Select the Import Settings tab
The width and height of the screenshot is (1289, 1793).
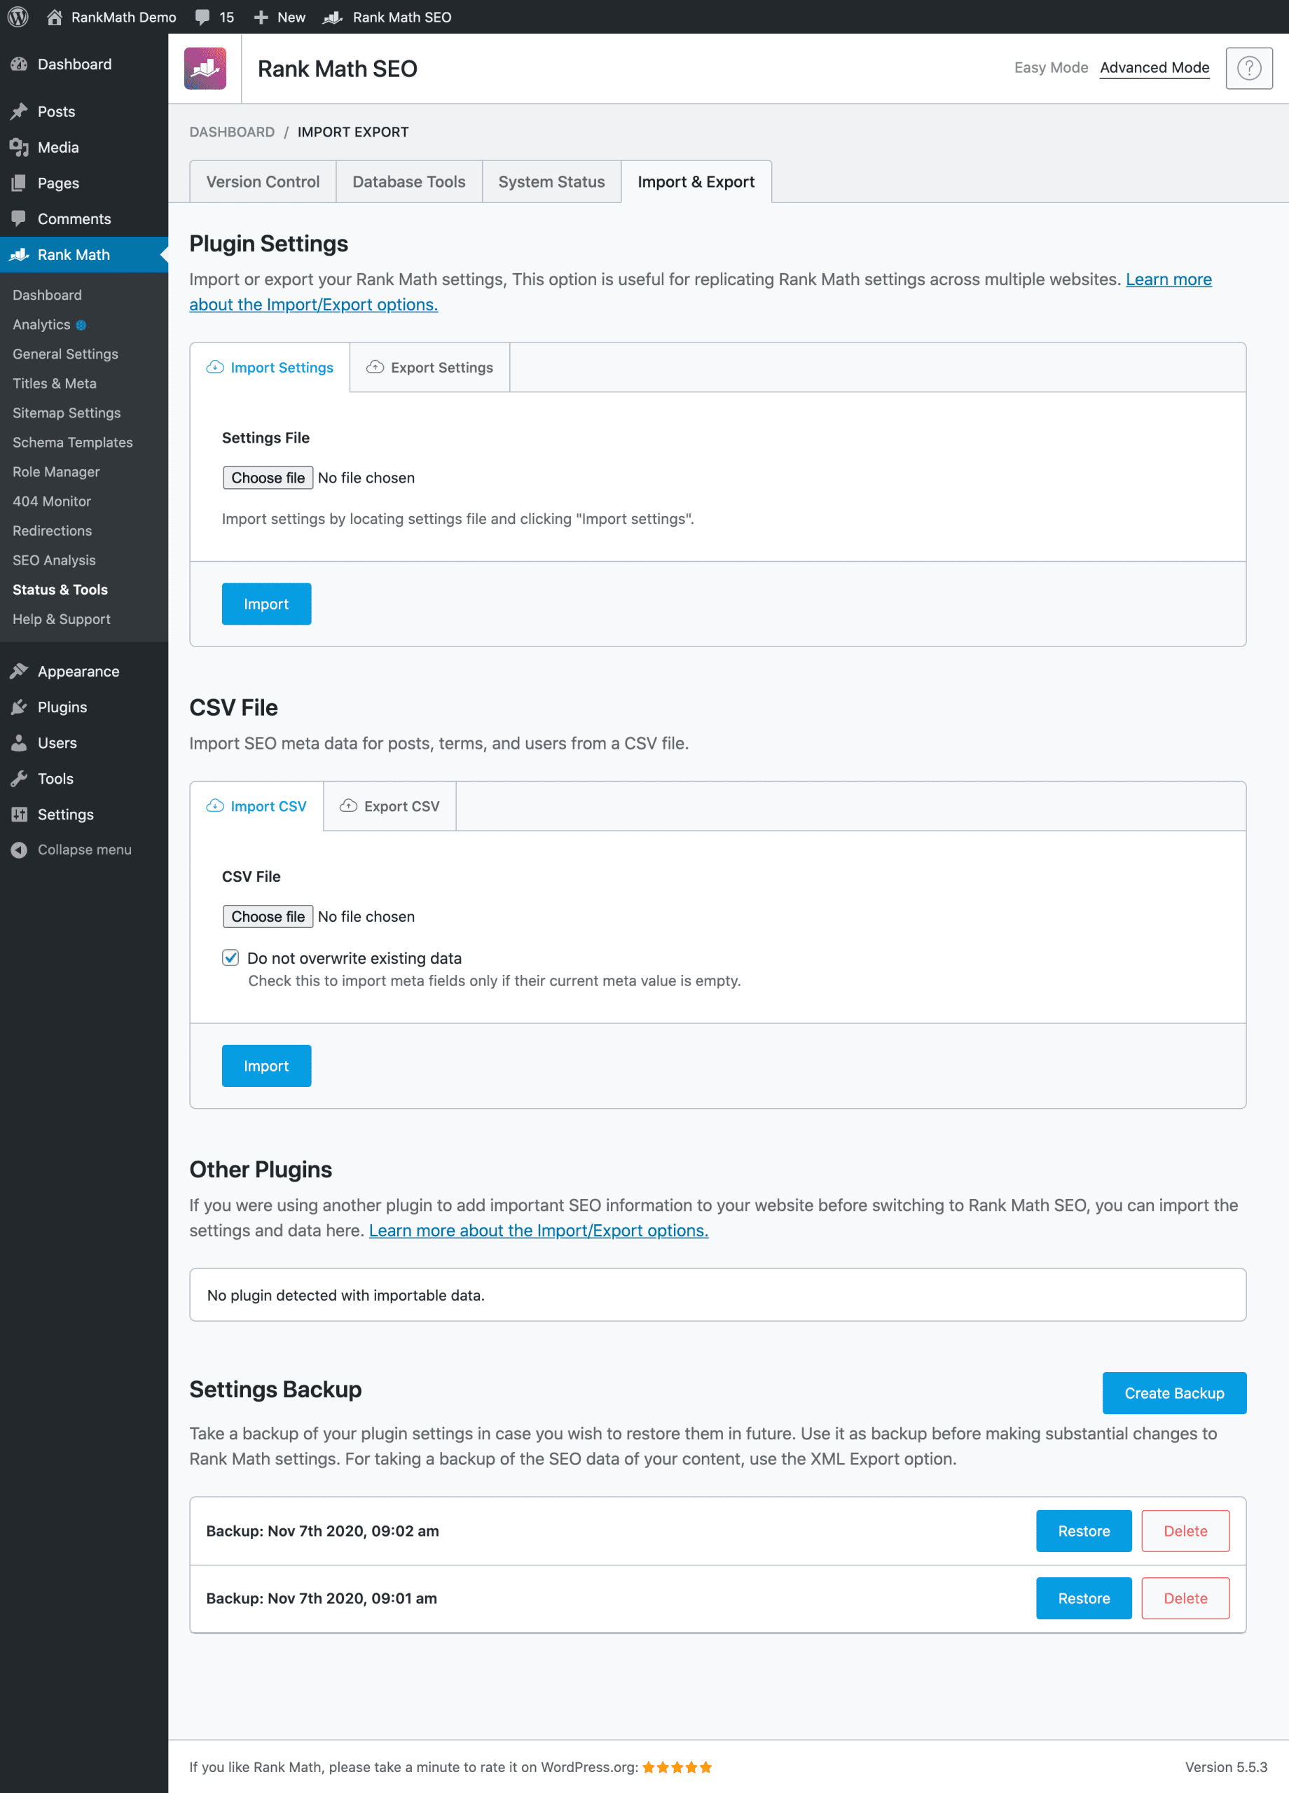tap(270, 368)
